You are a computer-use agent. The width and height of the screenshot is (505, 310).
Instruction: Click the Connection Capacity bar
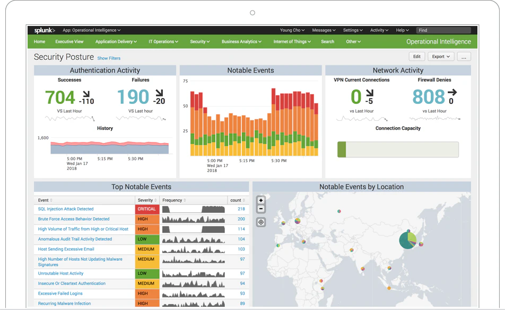pyautogui.click(x=398, y=149)
